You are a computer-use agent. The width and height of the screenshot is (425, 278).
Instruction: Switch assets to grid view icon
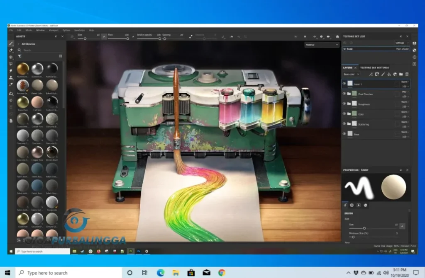click(61, 56)
